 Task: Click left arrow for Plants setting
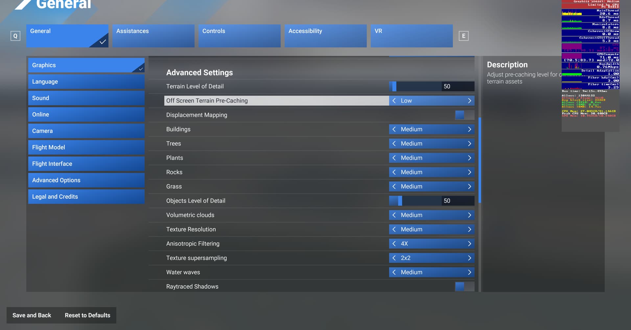click(x=394, y=158)
